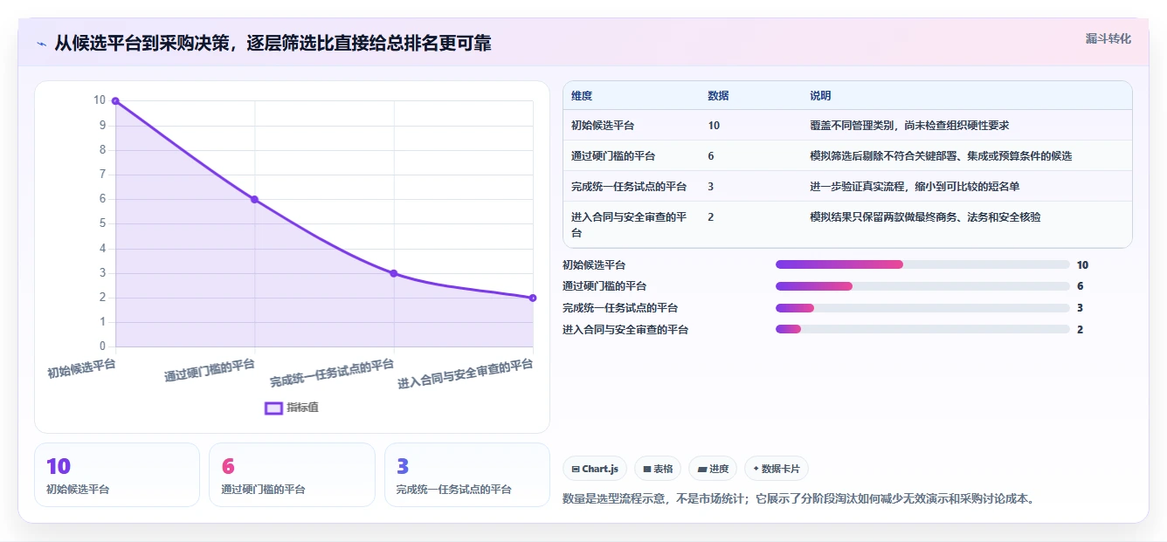
Task: Toggle the 指标值 legend label
Action: pyautogui.click(x=302, y=408)
